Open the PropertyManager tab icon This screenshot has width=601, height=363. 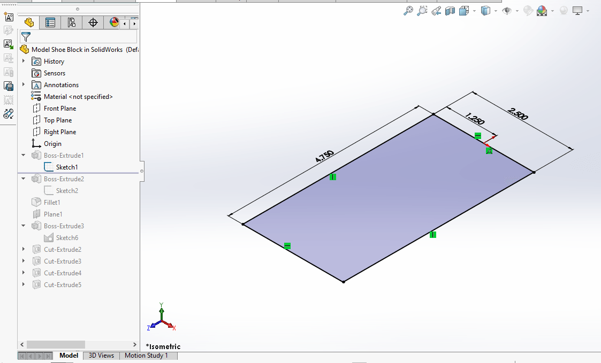[50, 22]
